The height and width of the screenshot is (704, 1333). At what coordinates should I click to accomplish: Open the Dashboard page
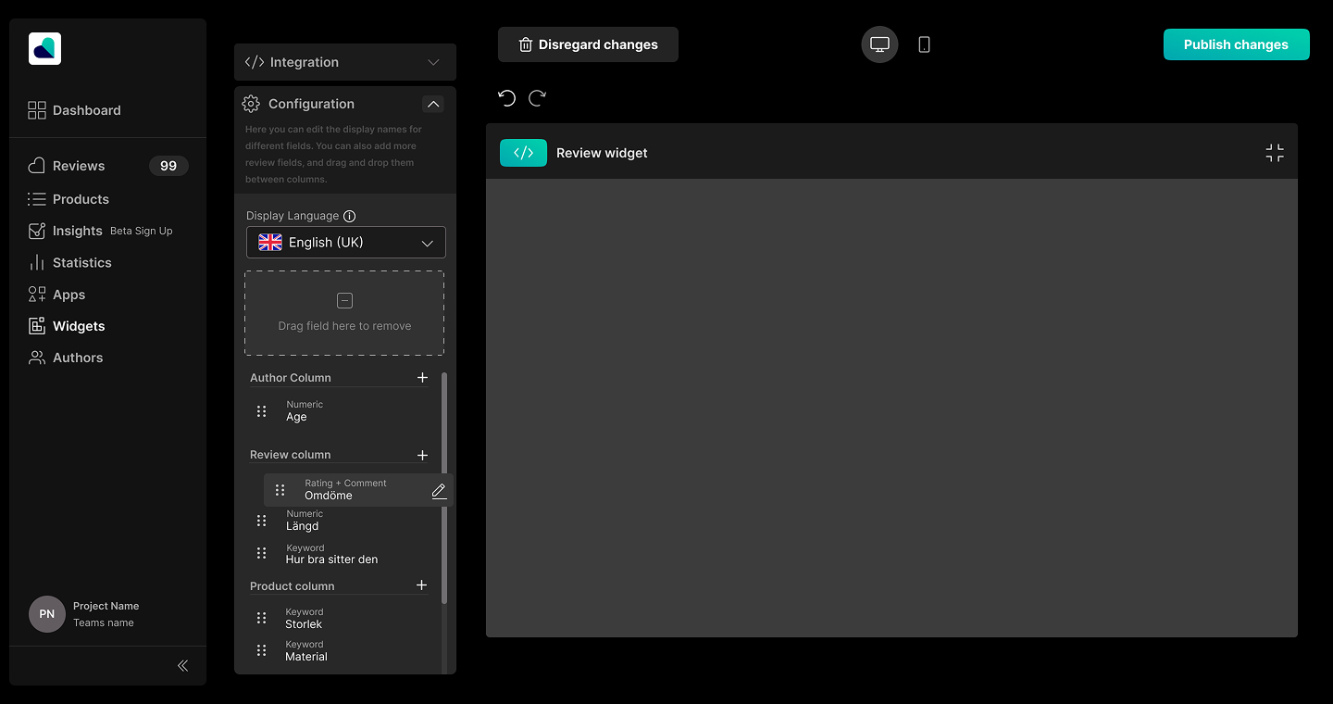75,110
